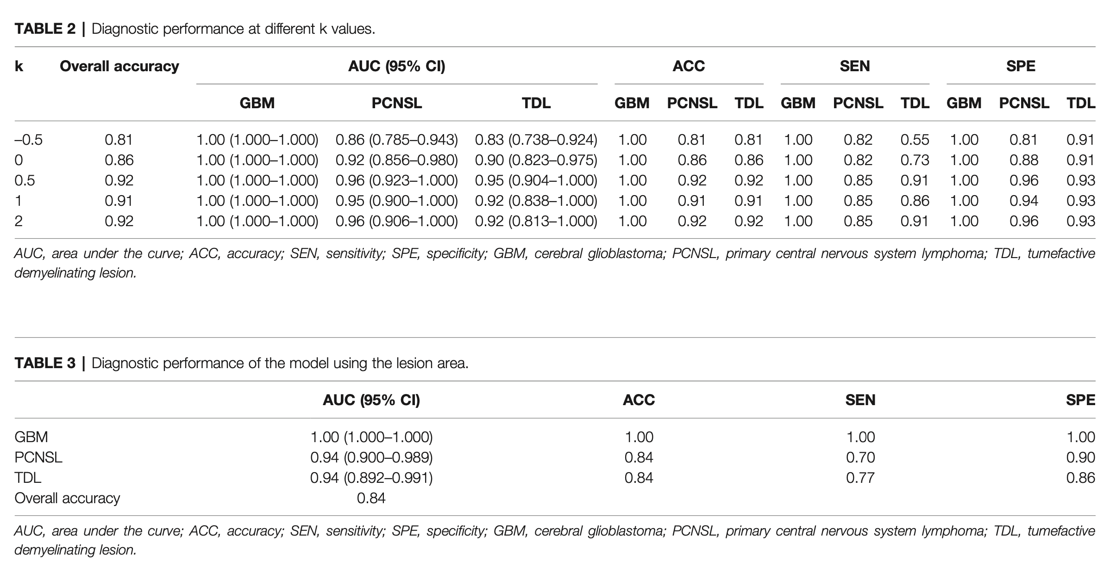Click the AUC value 0.96 (0.923–1.000)
The width and height of the screenshot is (1116, 567).
pyautogui.click(x=396, y=180)
